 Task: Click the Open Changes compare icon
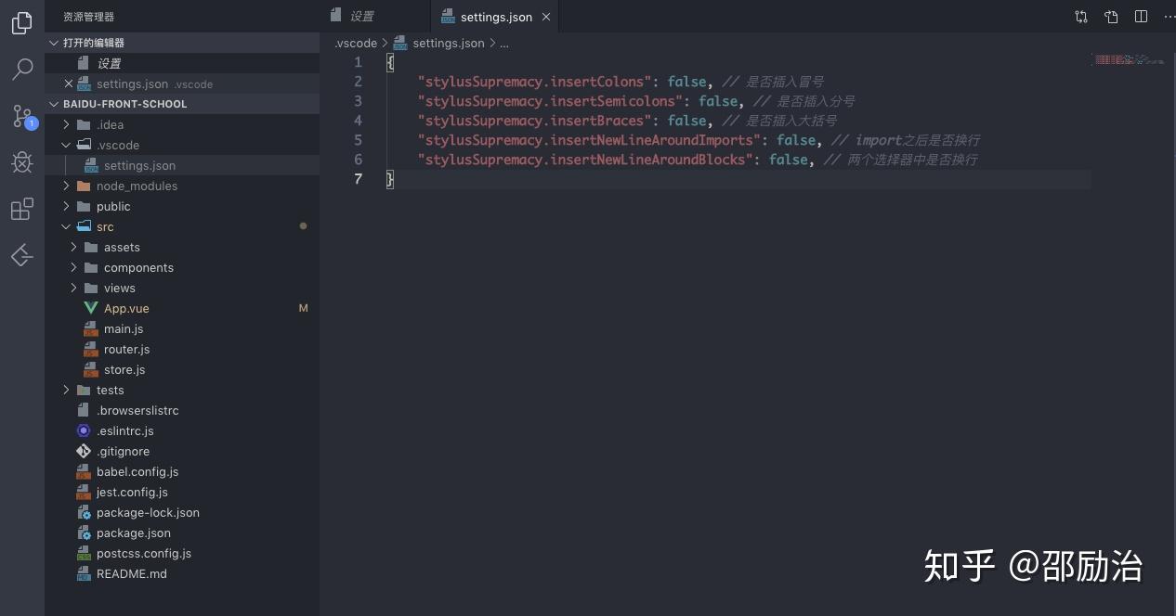1080,17
